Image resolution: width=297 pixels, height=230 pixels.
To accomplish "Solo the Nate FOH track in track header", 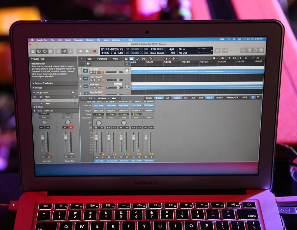I will pos(95,88).
